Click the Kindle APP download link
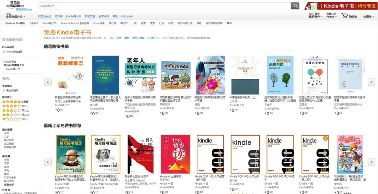The width and height of the screenshot is (378, 194). coord(178,38)
